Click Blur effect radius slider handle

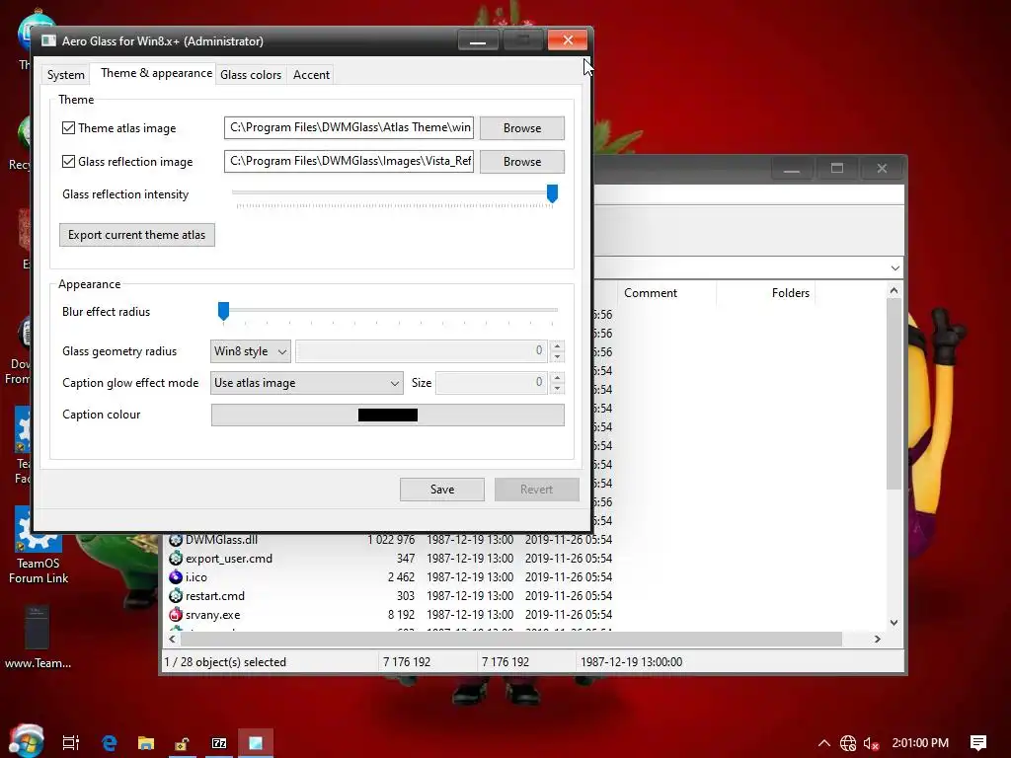(223, 311)
